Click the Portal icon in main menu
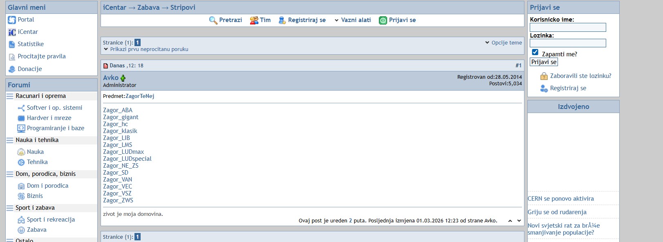The height and width of the screenshot is (242, 663). 12,20
